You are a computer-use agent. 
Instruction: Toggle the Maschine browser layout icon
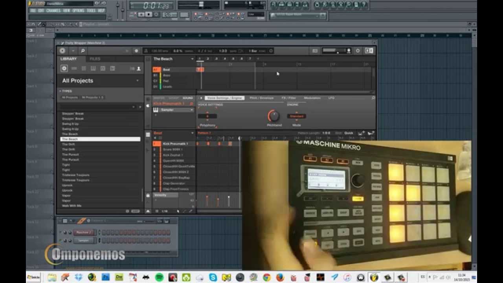pos(369,51)
